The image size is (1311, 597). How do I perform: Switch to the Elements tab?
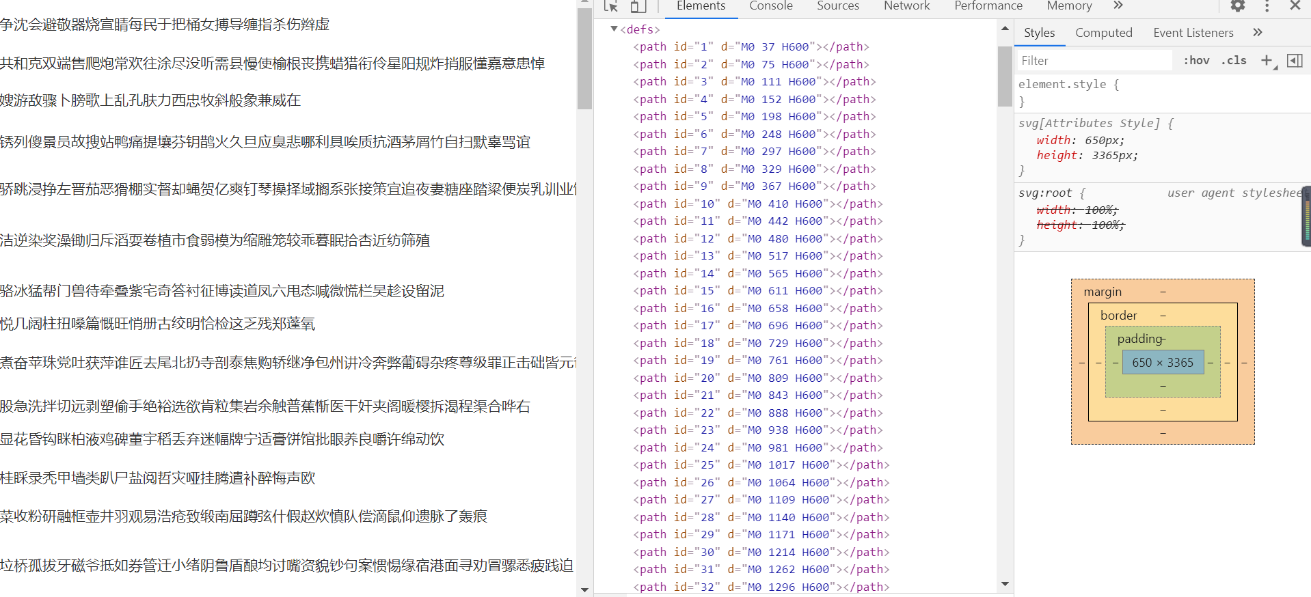click(701, 6)
